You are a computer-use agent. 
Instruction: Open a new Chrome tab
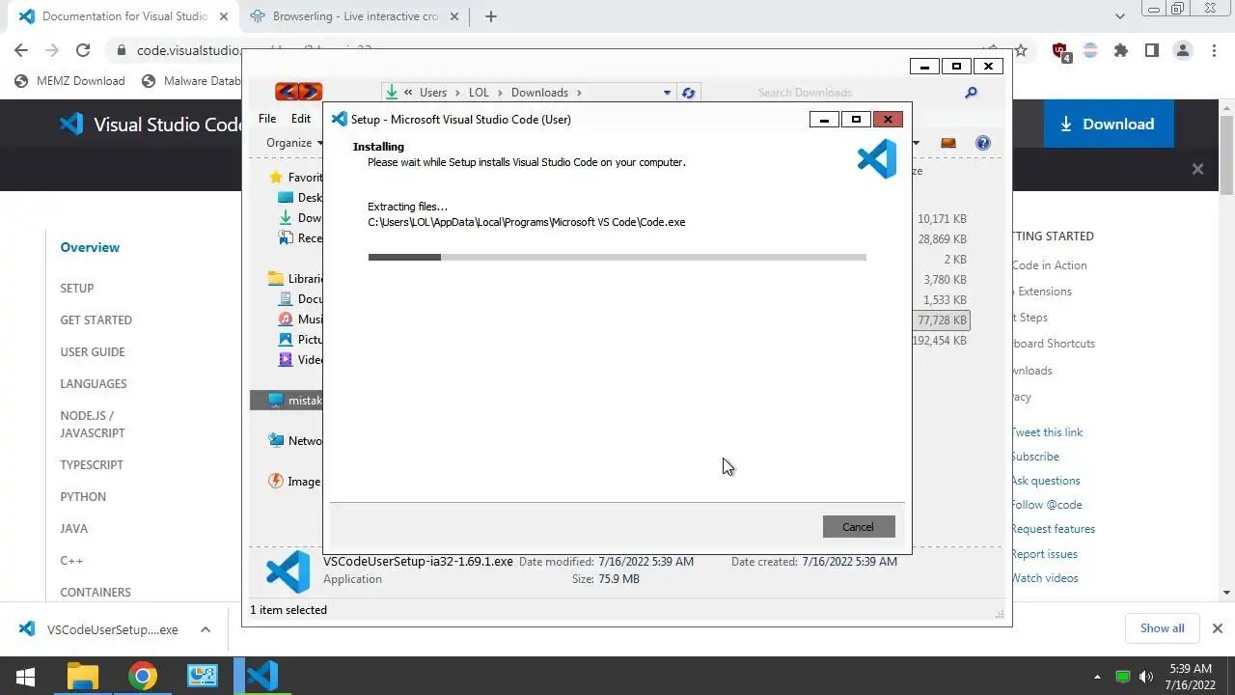click(490, 16)
